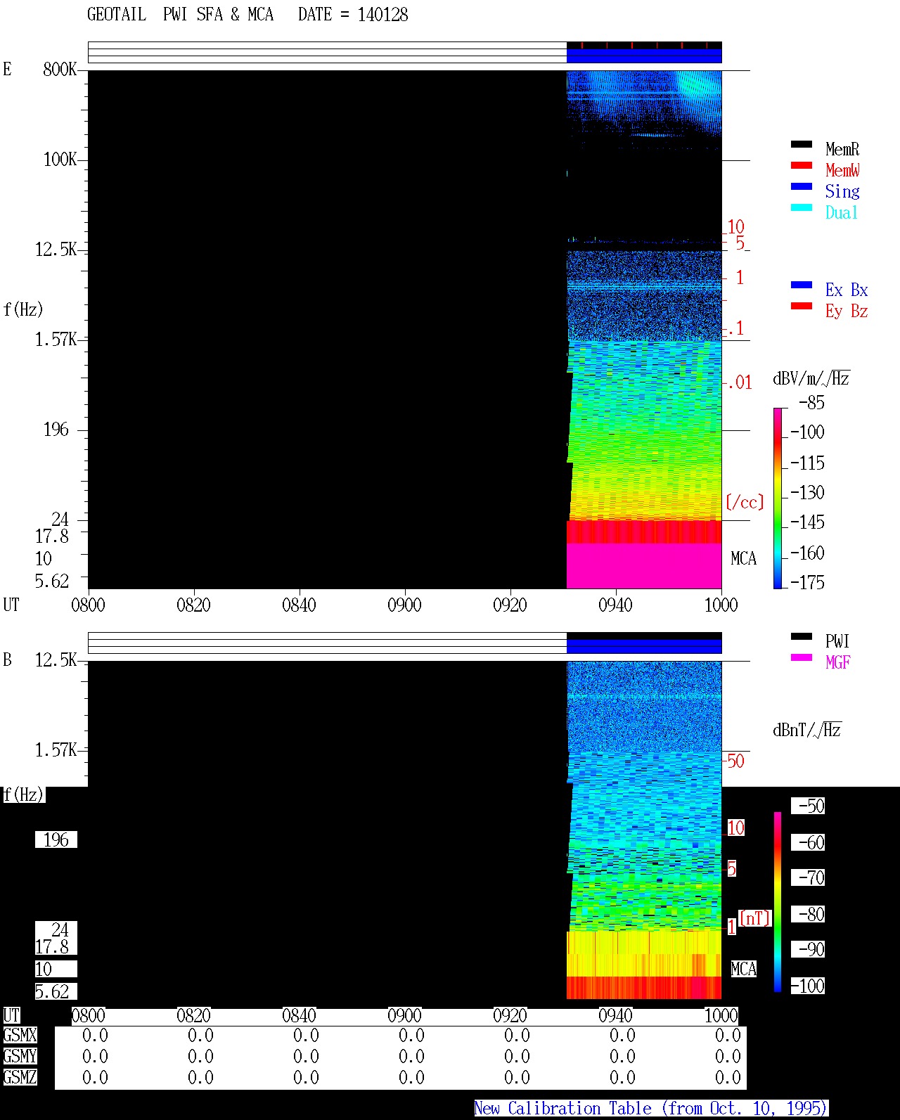Screen dimensions: 900x1120
Task: Click the f(Hz) axis label on B panel
Action: tap(23, 794)
